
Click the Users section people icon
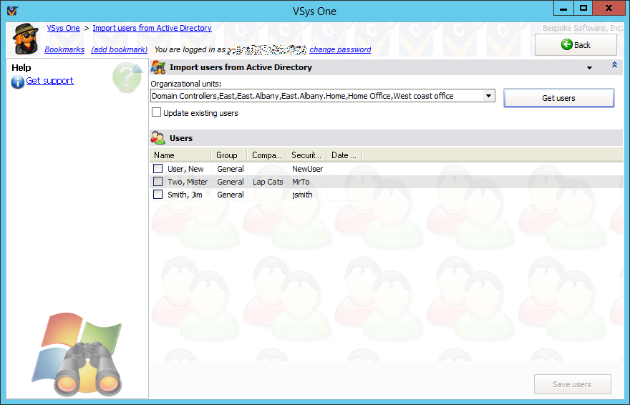click(x=158, y=138)
